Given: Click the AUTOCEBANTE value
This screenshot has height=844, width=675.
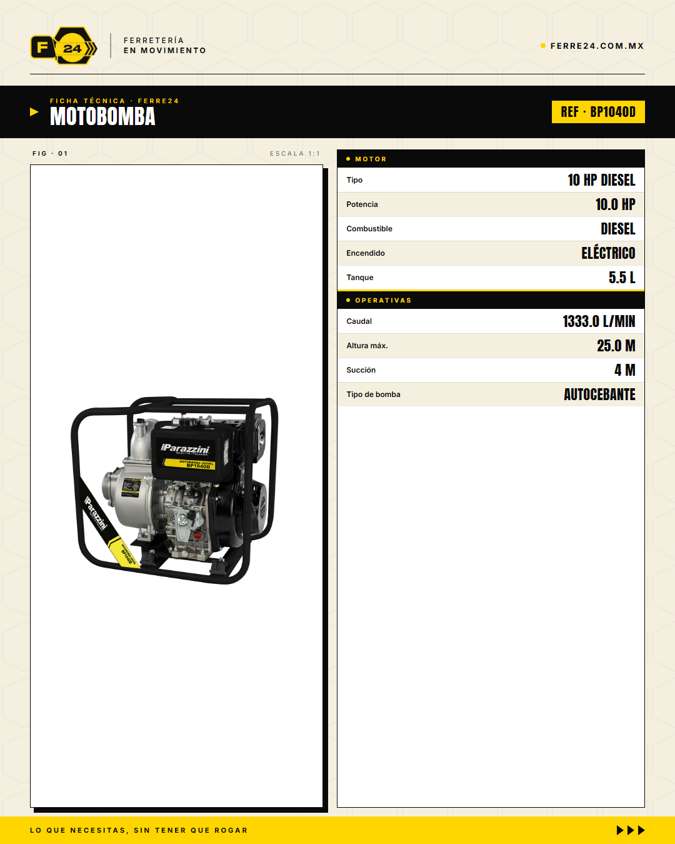Looking at the screenshot, I should point(599,394).
